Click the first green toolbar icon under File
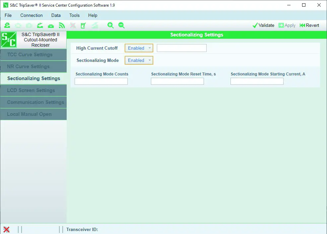The height and width of the screenshot is (234, 327). pyautogui.click(x=7, y=25)
